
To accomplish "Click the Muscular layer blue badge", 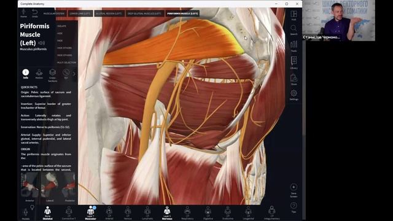I will [95, 207].
